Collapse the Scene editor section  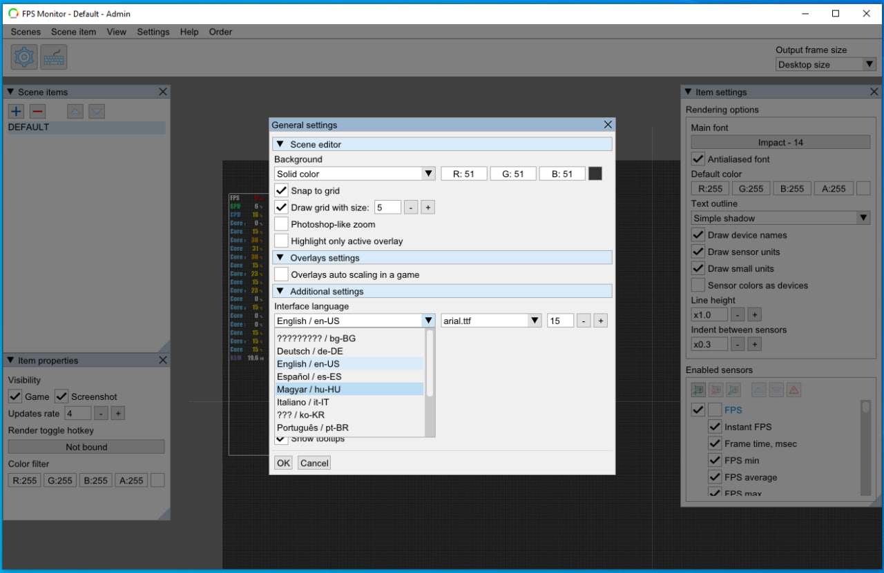[x=280, y=144]
